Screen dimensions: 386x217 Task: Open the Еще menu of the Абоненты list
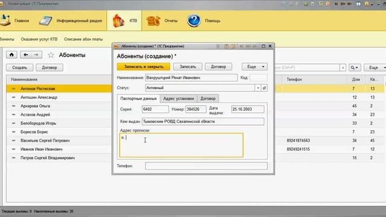375,68
